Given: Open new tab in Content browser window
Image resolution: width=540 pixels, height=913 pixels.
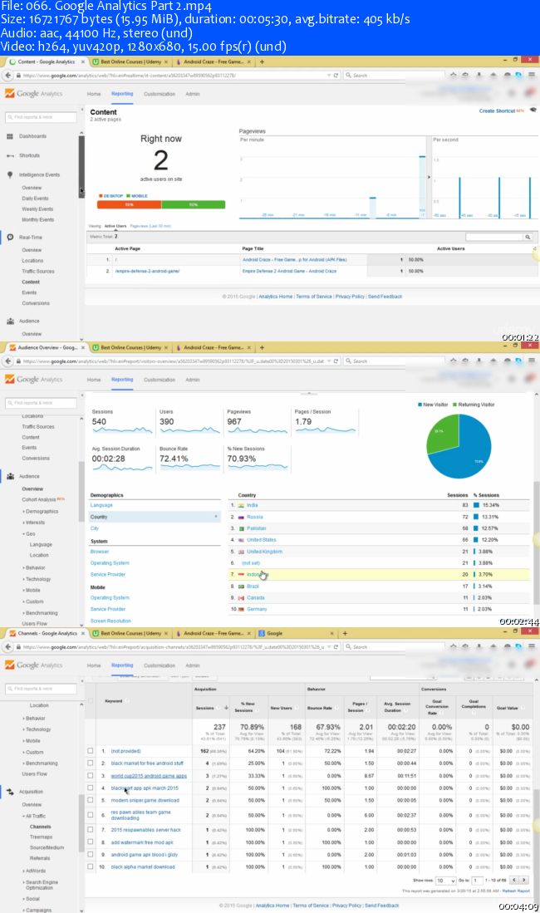Looking at the screenshot, I should click(263, 61).
